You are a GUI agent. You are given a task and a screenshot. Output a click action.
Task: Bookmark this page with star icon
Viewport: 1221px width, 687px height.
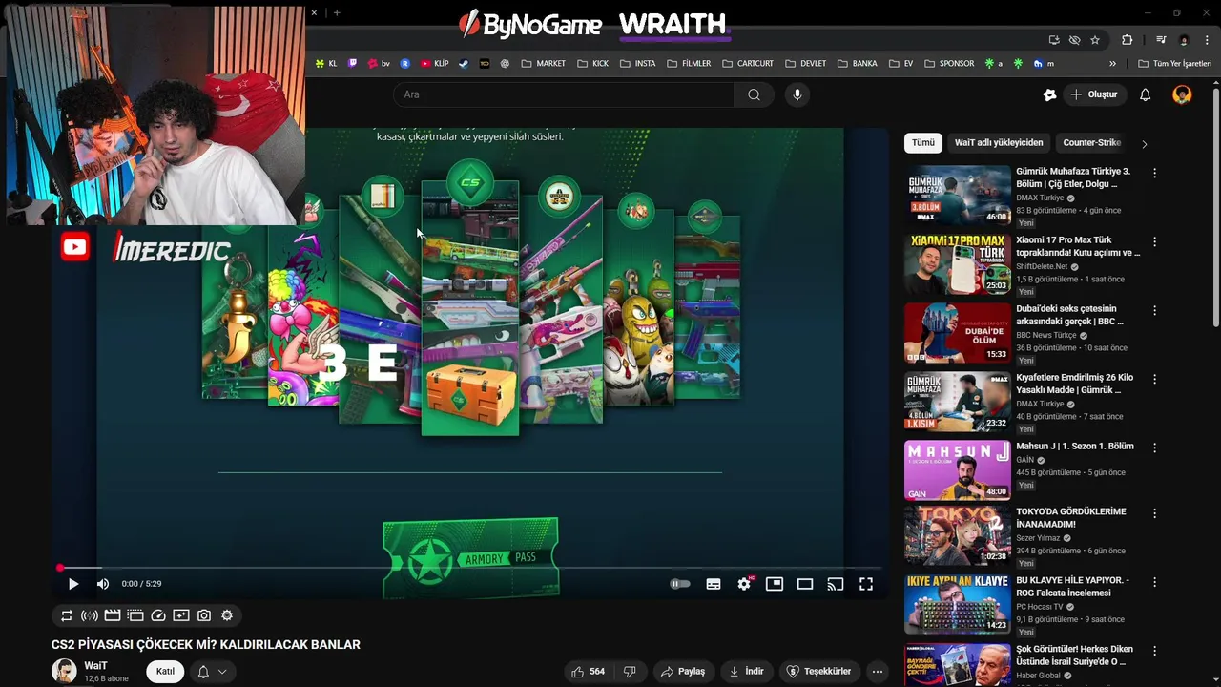(x=1095, y=40)
